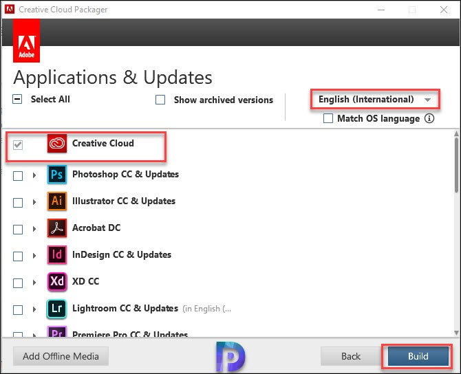Screen dimensions: 461x374
Task: Toggle the Creative Cloud checkbox
Action: tap(18, 144)
